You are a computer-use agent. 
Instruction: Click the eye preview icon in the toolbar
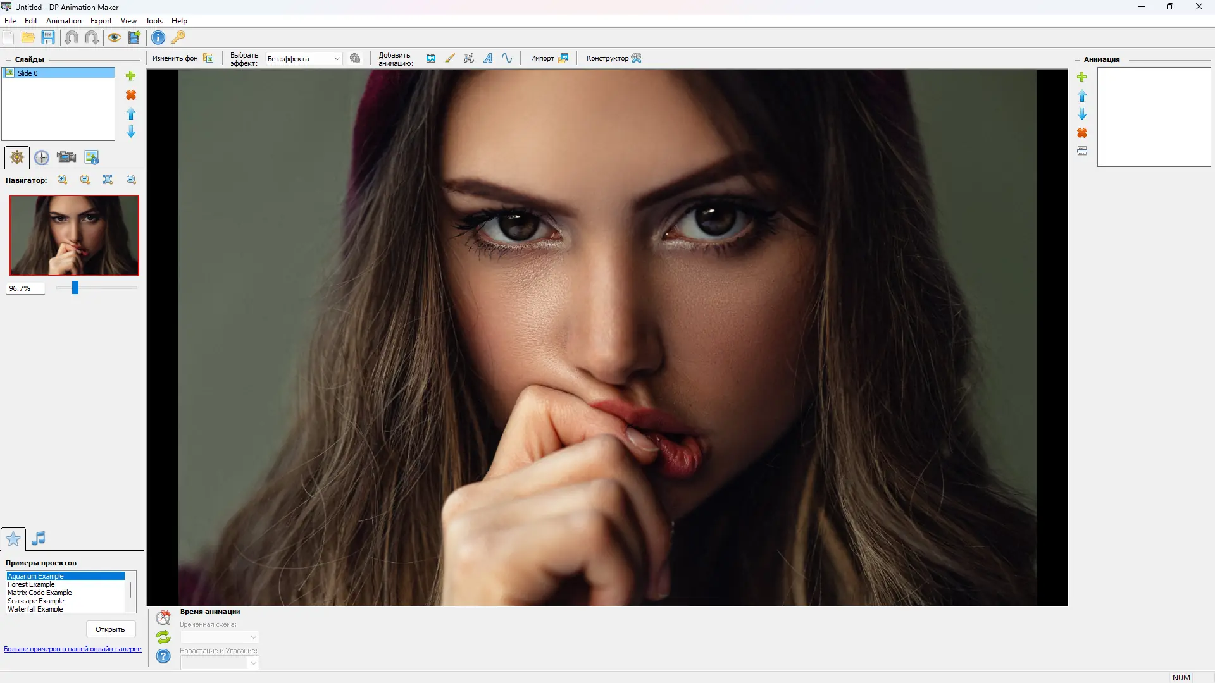pos(114,37)
